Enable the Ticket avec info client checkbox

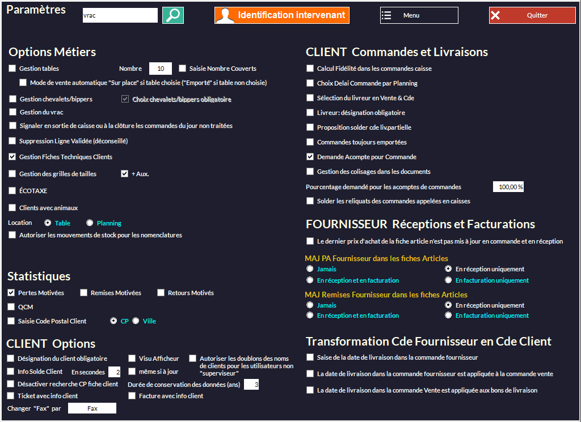click(x=11, y=396)
